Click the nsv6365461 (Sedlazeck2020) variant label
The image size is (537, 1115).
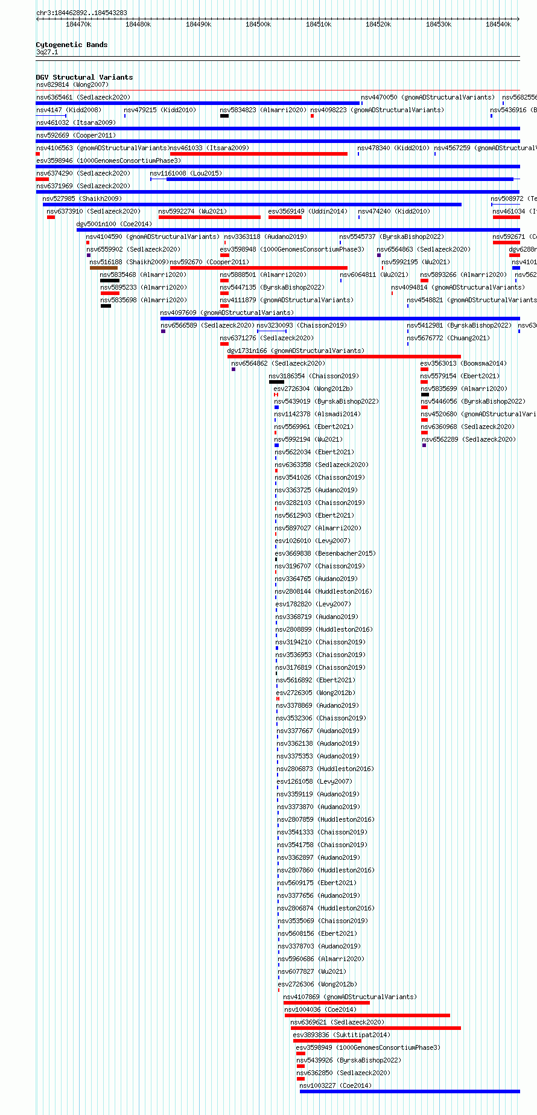(83, 97)
